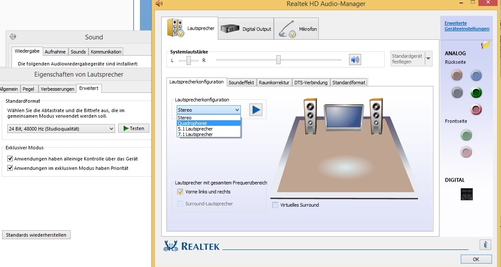This screenshot has width=501, height=267.
Task: Choose Quadrophonie from the dropdown list
Action: point(209,123)
